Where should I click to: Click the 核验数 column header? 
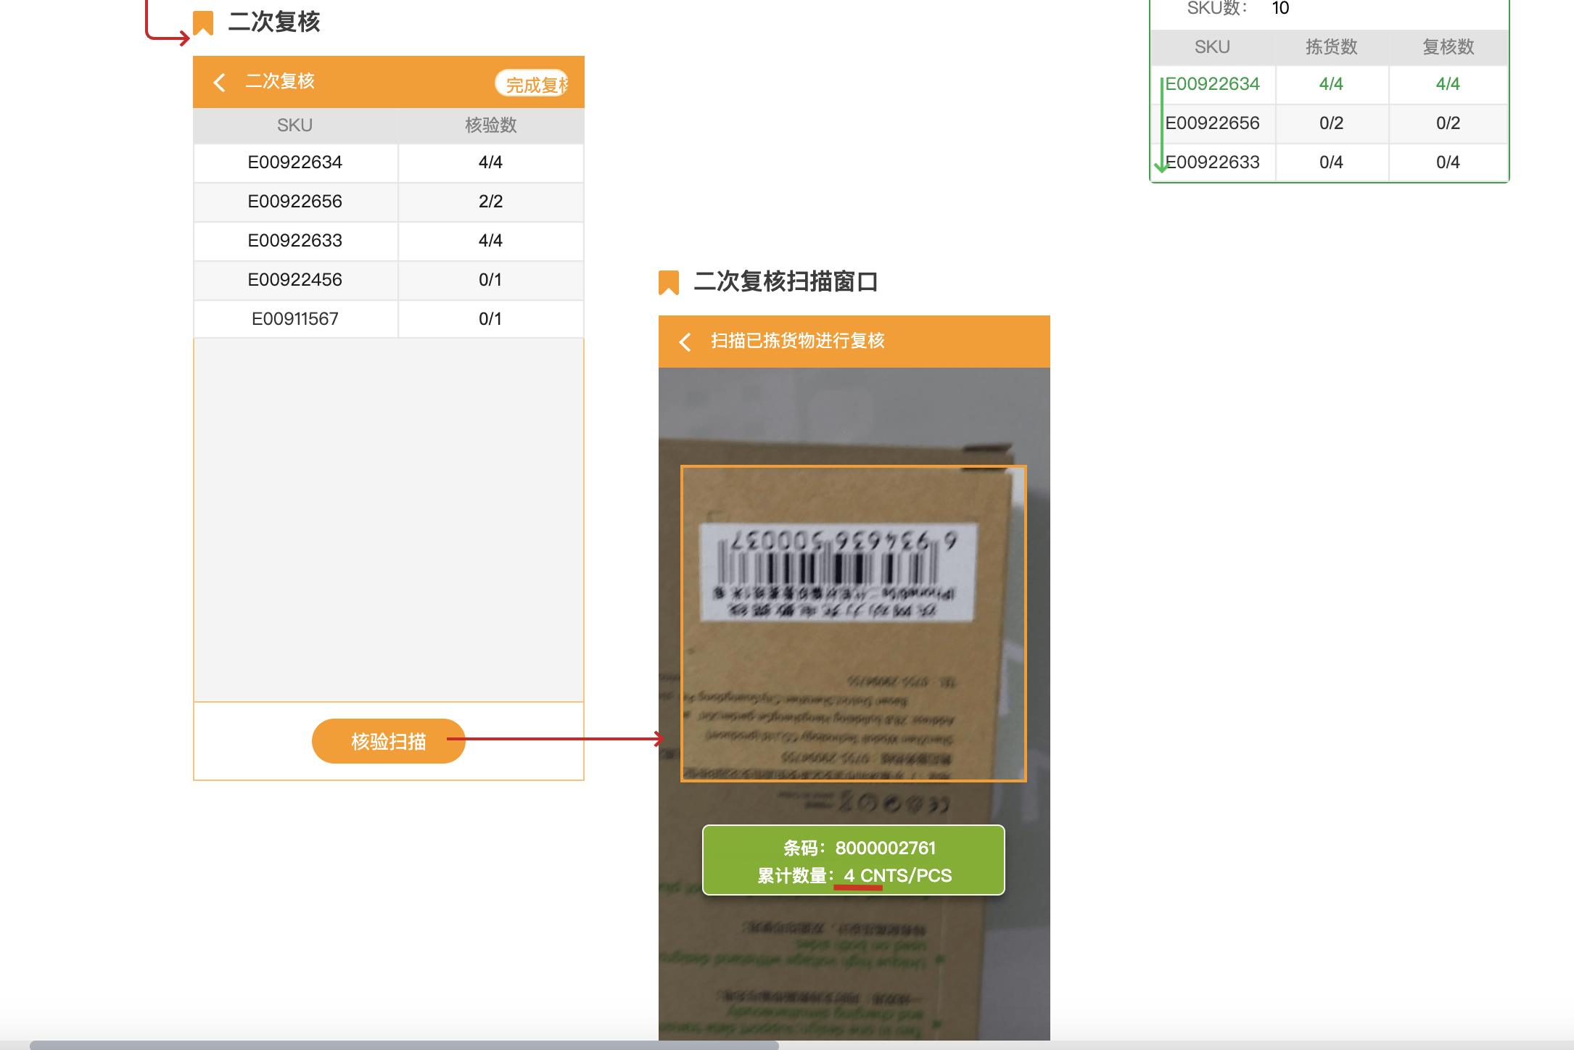(490, 125)
